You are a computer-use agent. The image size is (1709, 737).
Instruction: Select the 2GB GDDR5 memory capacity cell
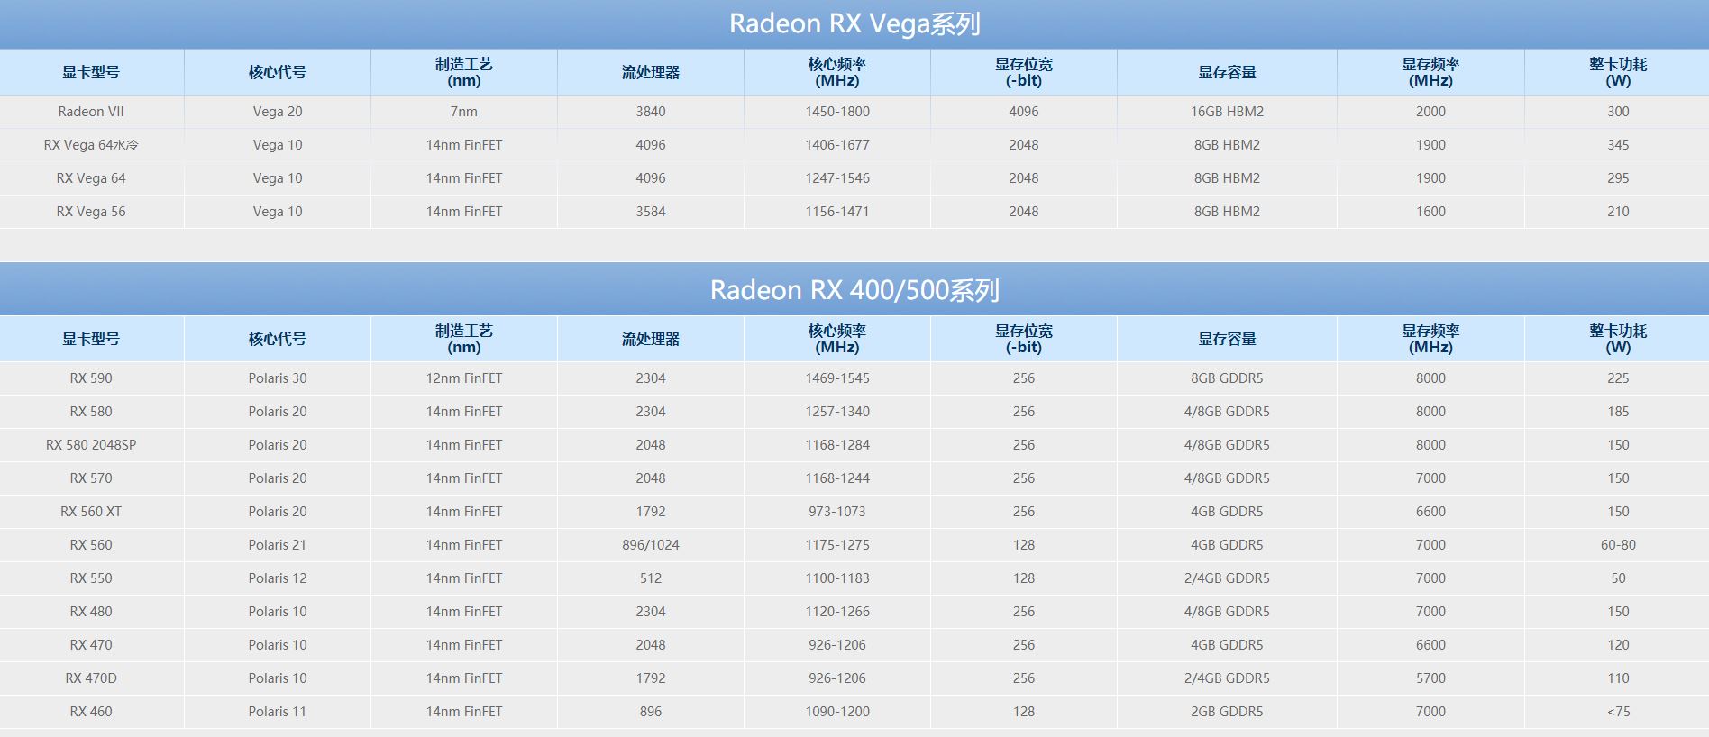(1227, 712)
